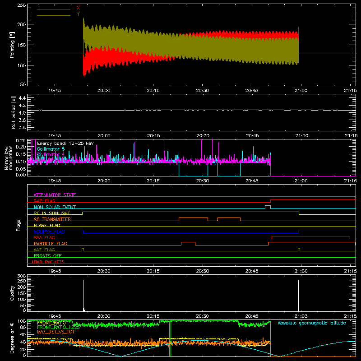The height and width of the screenshot is (361, 361).
Task: Click the 3.6 tick label on Roll period axis
Action: tap(22, 127)
